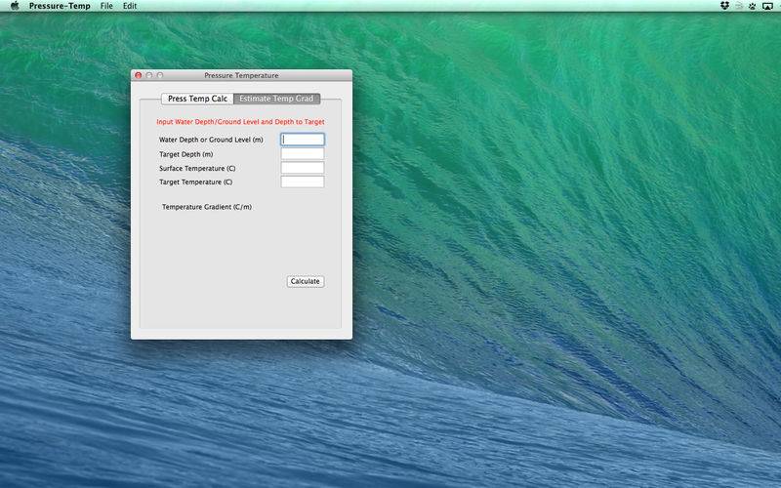Open the AirPlay display menu icon

tap(767, 6)
